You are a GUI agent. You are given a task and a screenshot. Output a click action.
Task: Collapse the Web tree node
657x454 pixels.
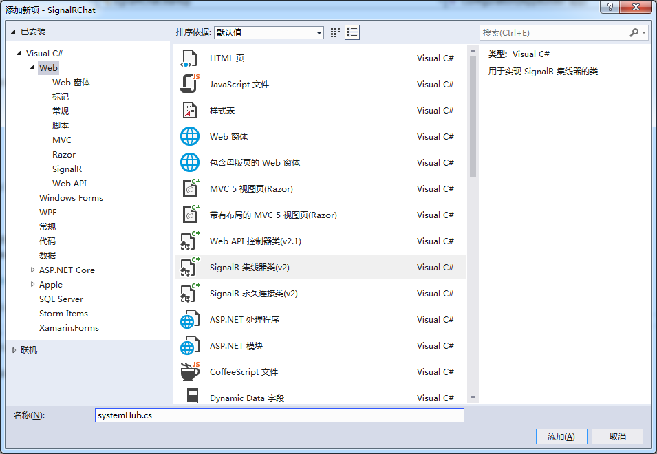(32, 67)
